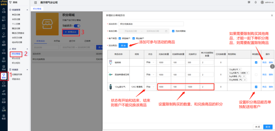Click the 开始有效日期 date field
275x131 pixels.
pyautogui.click(x=131, y=31)
